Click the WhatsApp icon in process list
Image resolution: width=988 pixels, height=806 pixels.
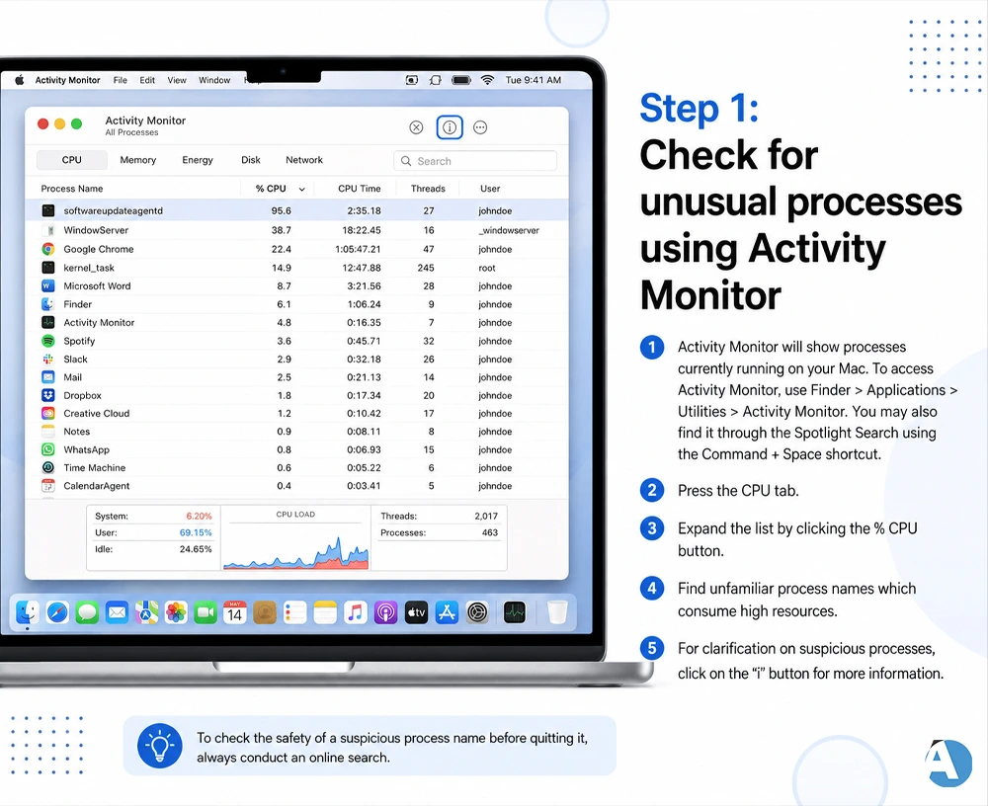point(47,449)
